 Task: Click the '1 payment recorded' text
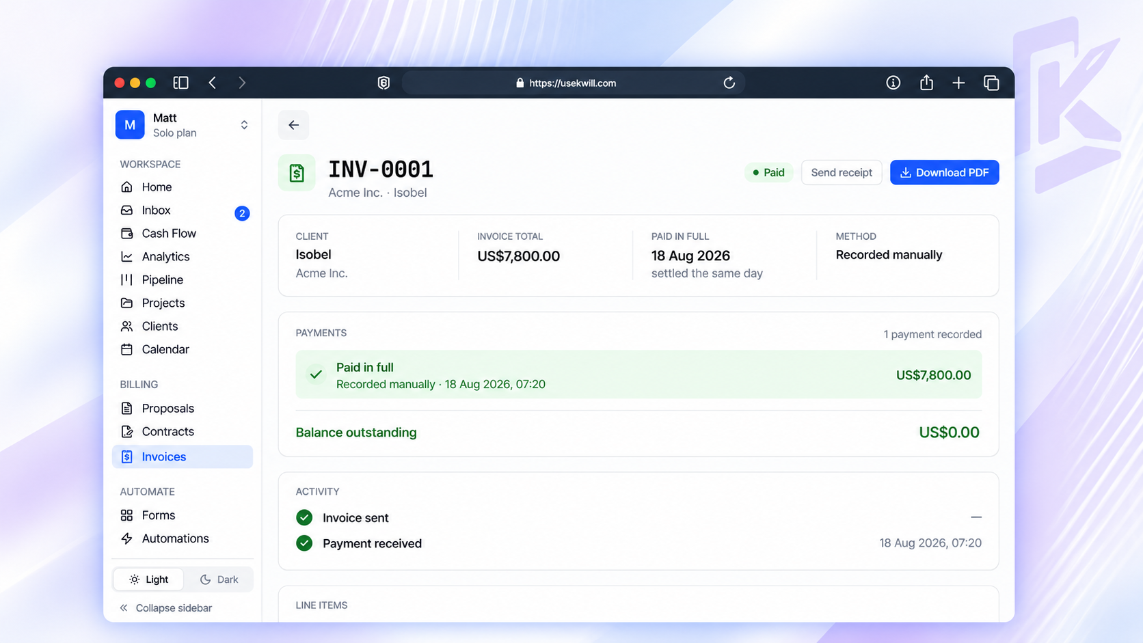coord(932,334)
